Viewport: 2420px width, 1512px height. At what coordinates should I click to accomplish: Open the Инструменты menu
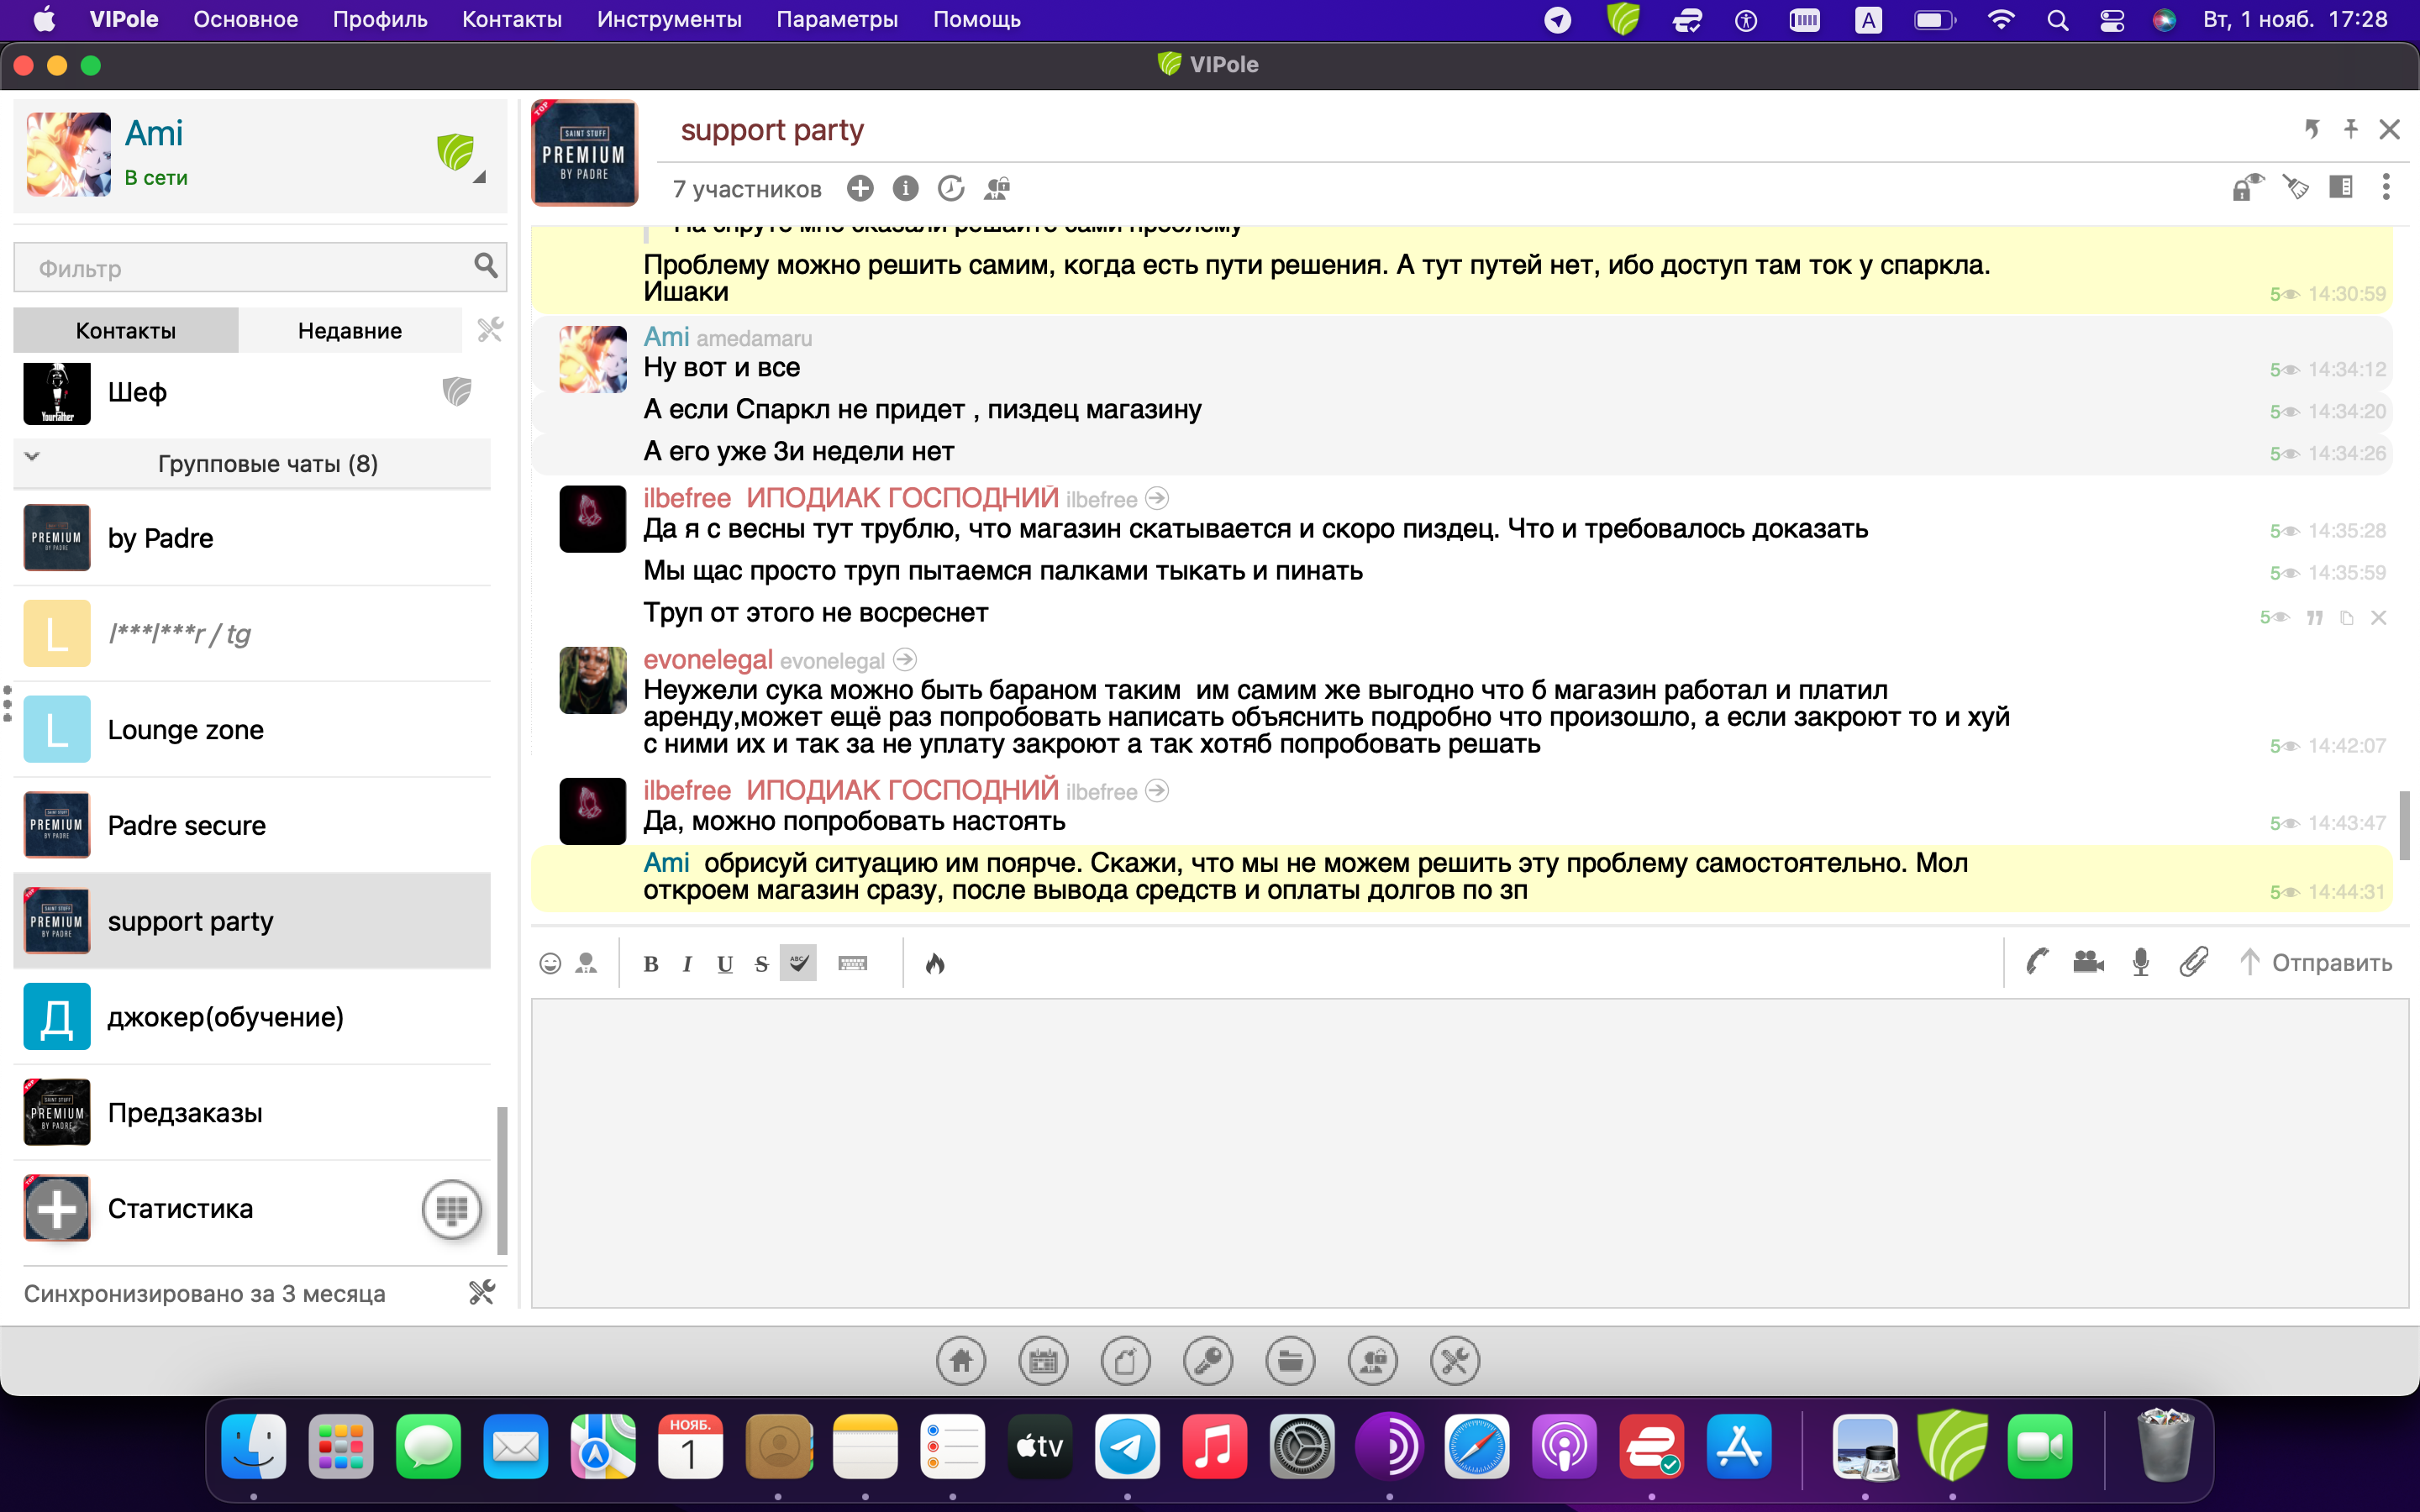[x=669, y=19]
